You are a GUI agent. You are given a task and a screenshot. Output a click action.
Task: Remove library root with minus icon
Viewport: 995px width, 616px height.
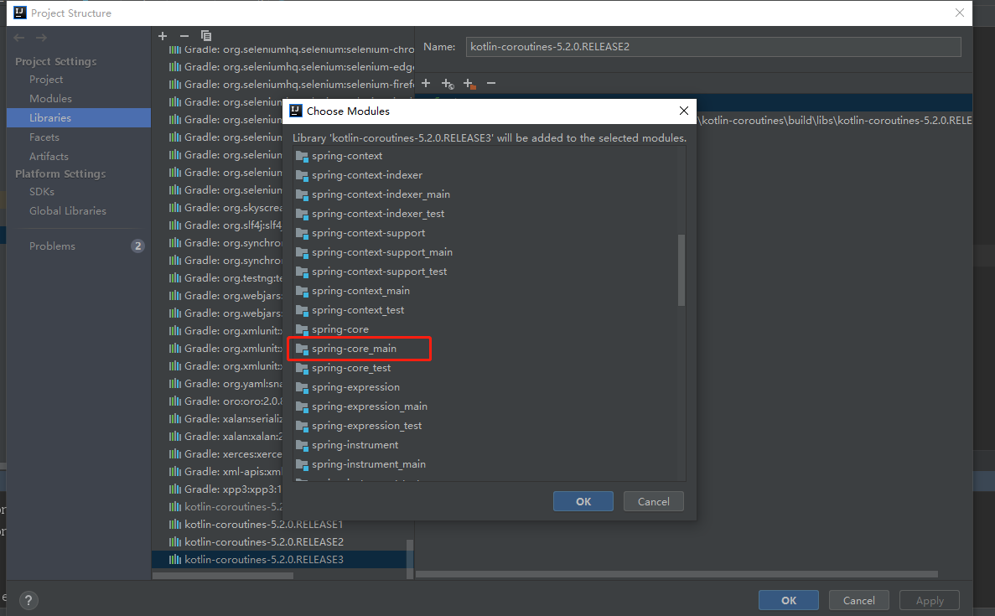tap(491, 83)
